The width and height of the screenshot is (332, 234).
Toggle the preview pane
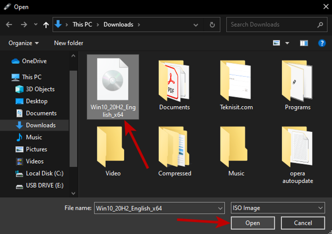click(304, 43)
